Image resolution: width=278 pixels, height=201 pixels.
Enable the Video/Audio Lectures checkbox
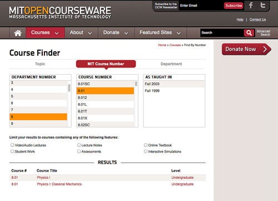[12, 145]
